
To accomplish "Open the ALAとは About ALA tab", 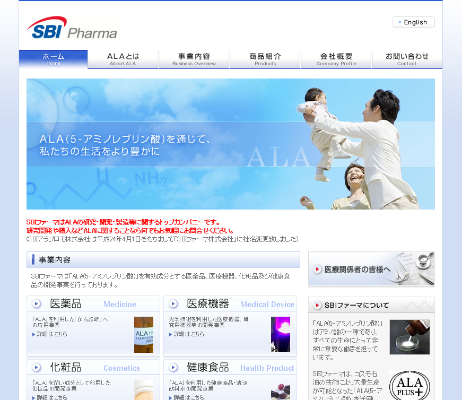I will pyautogui.click(x=123, y=59).
